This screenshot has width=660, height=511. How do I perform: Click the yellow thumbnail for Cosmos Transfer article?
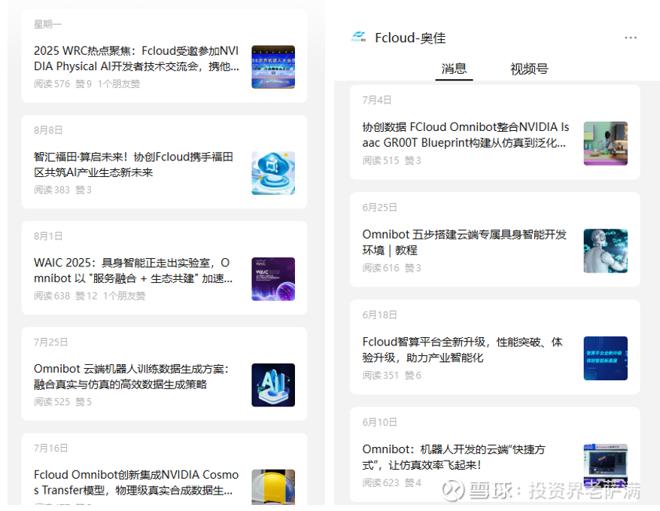click(273, 487)
